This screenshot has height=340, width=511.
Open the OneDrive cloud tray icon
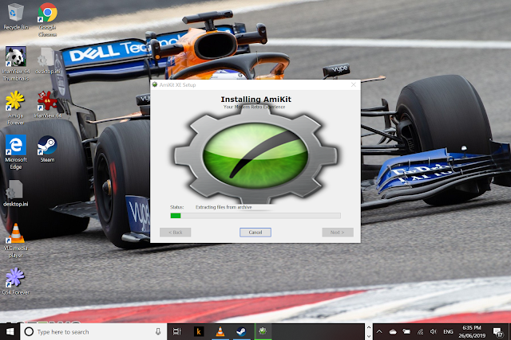pos(393,332)
